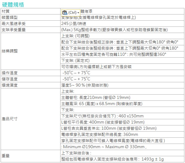Select the 儲存溫度 temperature value cell
The width and height of the screenshot is (185, 163).
click(122, 79)
